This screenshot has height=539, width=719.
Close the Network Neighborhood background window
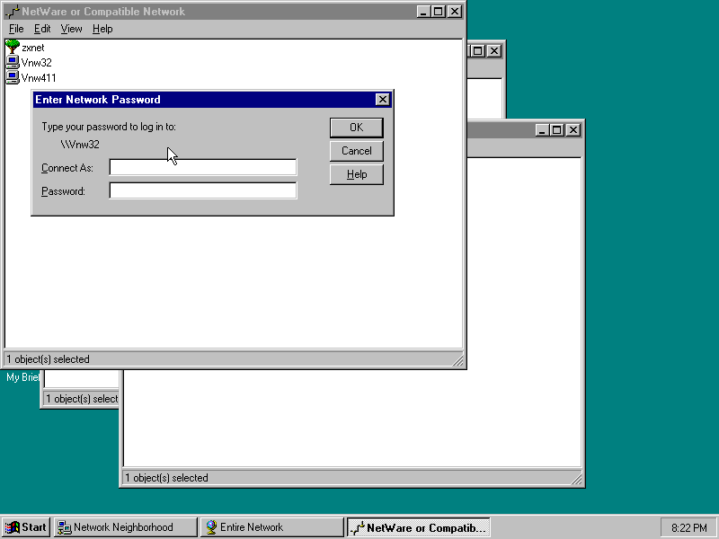pyautogui.click(x=493, y=51)
